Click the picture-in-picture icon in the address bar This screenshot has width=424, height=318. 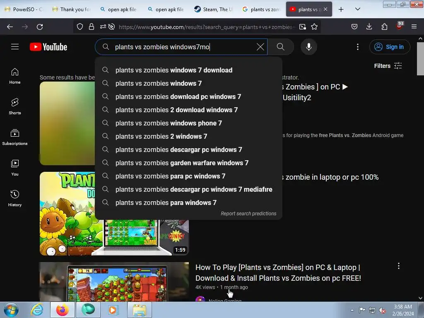(x=303, y=26)
